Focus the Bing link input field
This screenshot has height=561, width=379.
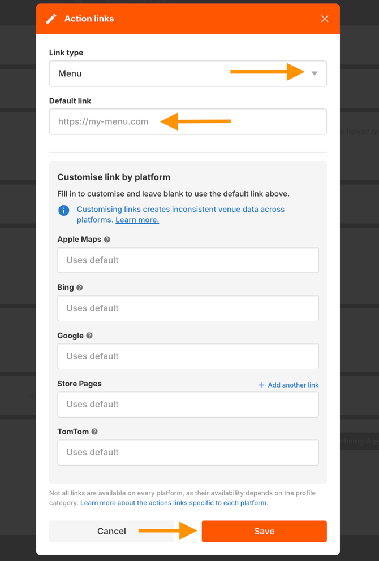click(188, 308)
